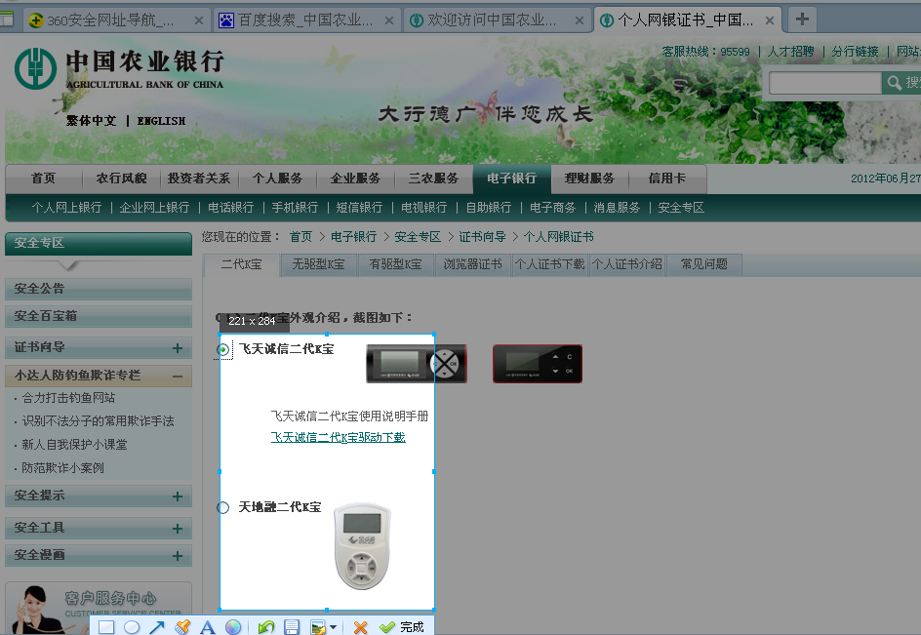The image size is (921, 635).
Task: Switch to the 个人证书下载 tab
Action: coord(550,264)
